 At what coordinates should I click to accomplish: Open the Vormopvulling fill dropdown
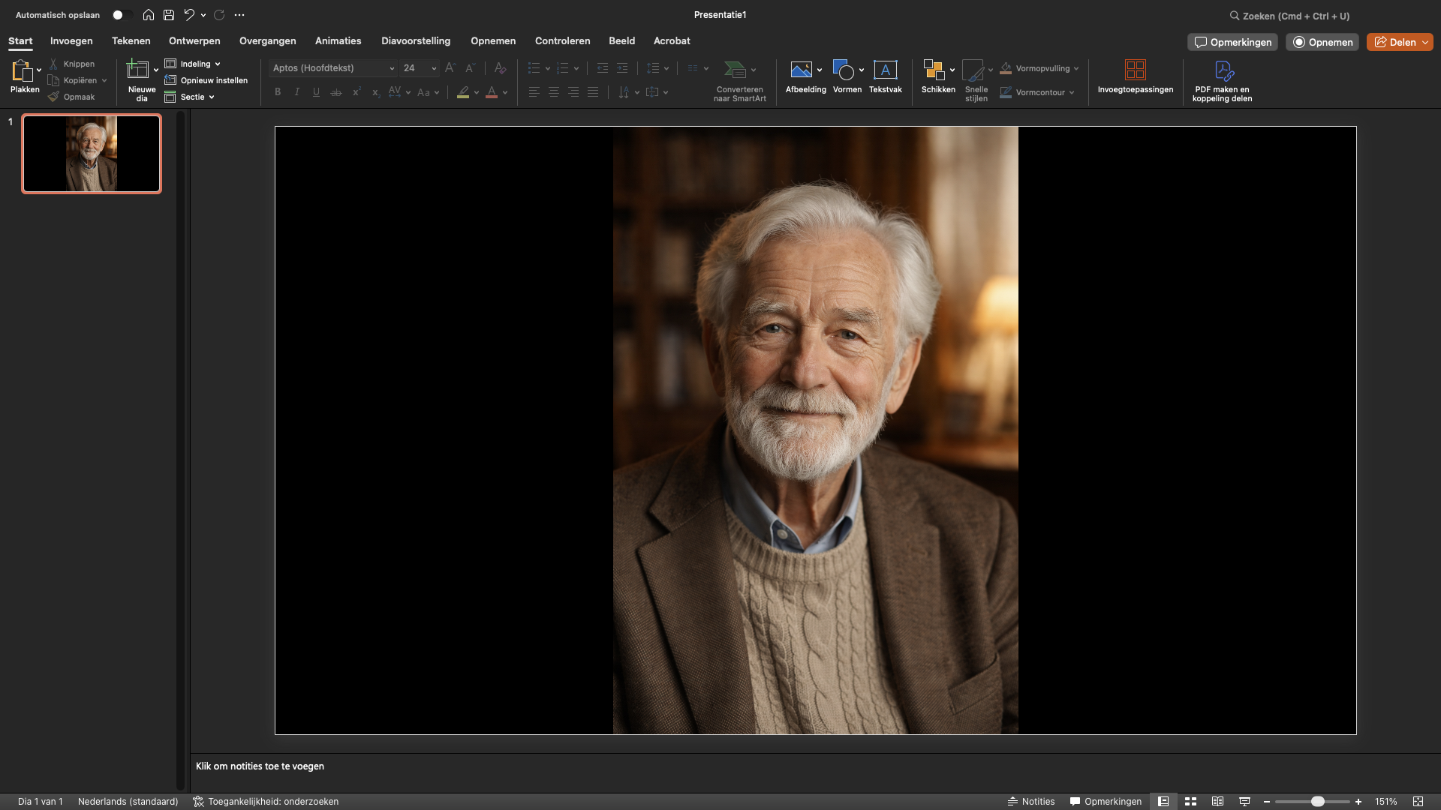[1039, 67]
